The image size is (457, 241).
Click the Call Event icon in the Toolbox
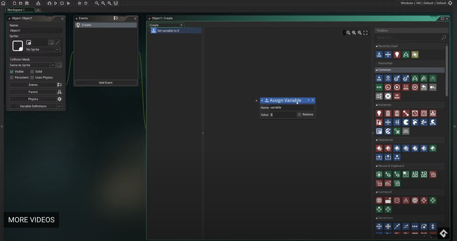pyautogui.click(x=406, y=131)
